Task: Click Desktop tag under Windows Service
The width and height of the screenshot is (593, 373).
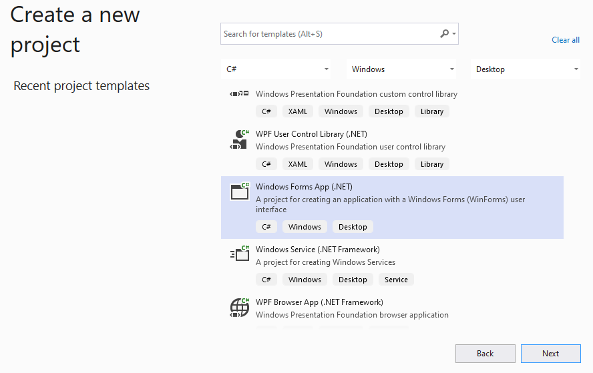Action: tap(353, 280)
